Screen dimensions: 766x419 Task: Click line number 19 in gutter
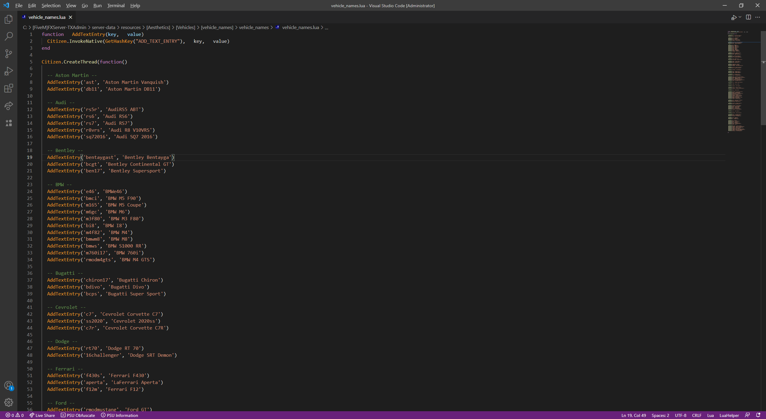click(30, 157)
